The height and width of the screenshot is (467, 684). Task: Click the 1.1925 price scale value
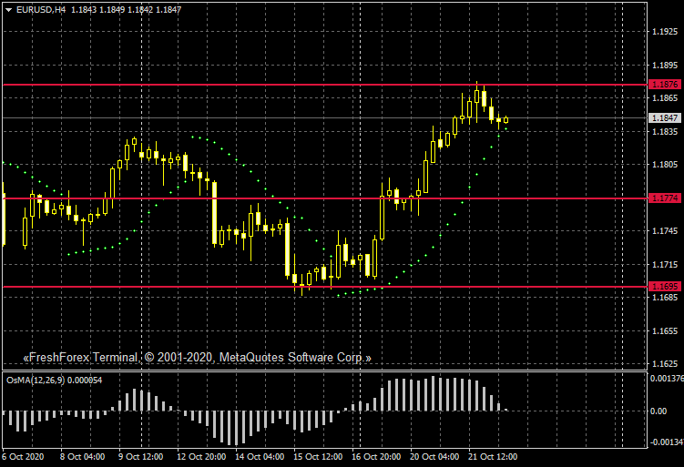coord(665,31)
